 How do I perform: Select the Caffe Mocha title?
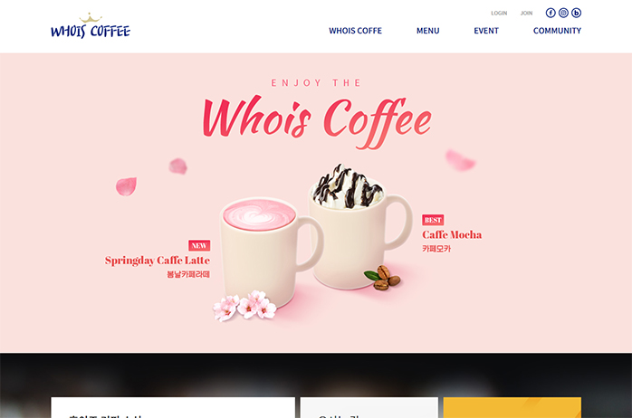click(x=452, y=234)
